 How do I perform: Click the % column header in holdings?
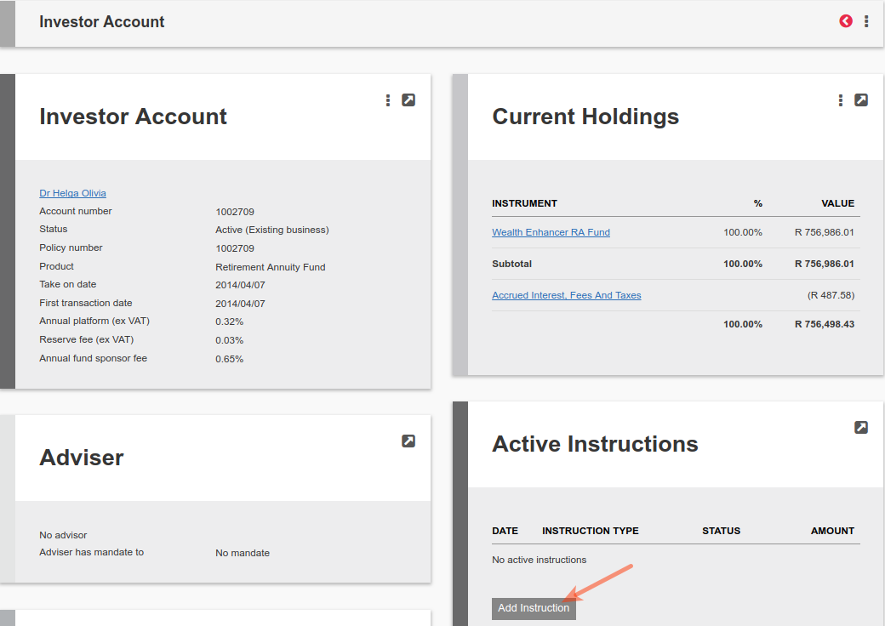(x=758, y=203)
